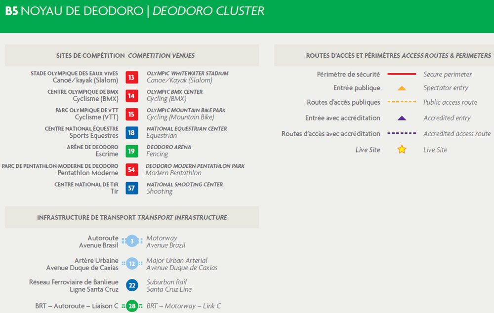Click the red number 13 whitewater stadium badge

coord(131,77)
